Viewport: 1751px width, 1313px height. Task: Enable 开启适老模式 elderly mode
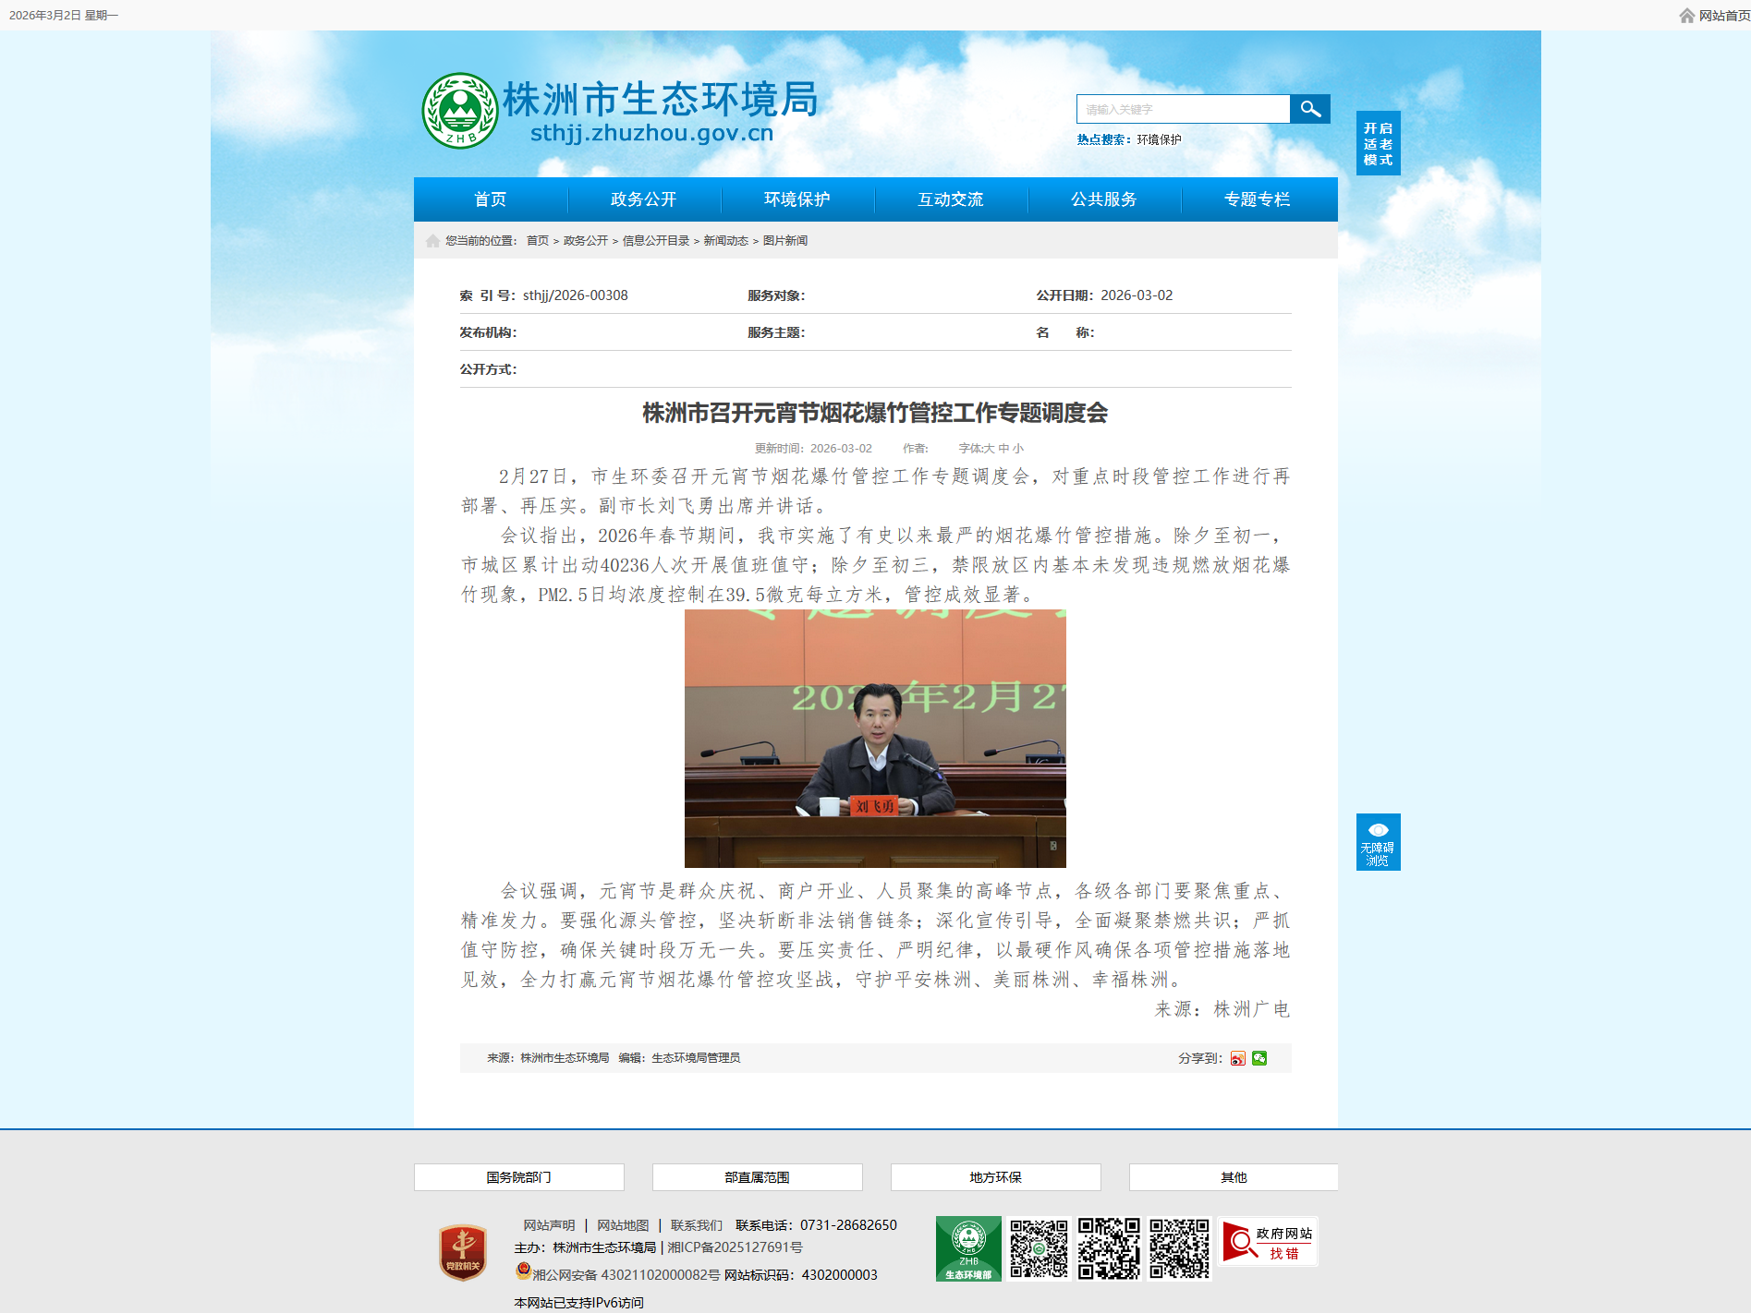[x=1378, y=143]
